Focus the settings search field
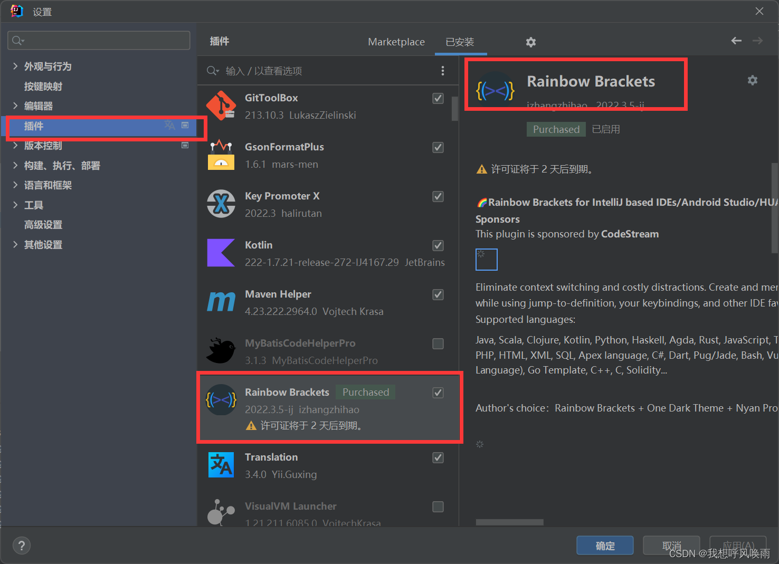This screenshot has width=779, height=564. coord(99,41)
